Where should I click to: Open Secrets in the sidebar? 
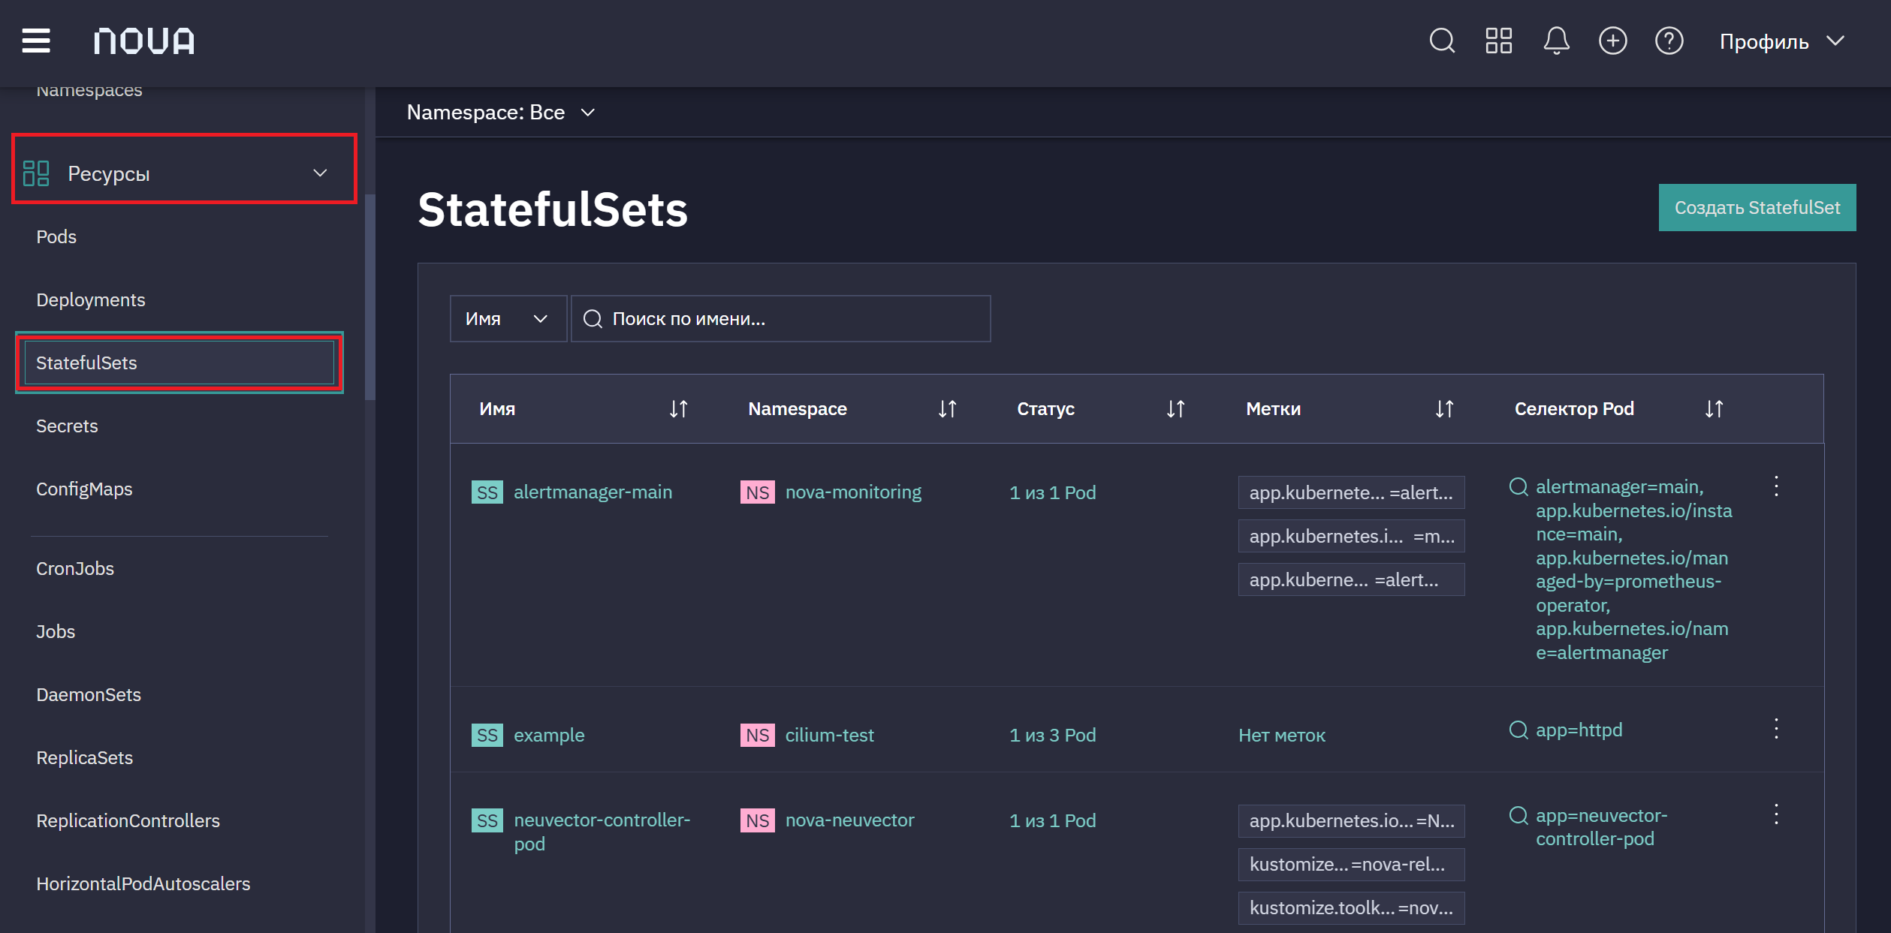point(67,426)
